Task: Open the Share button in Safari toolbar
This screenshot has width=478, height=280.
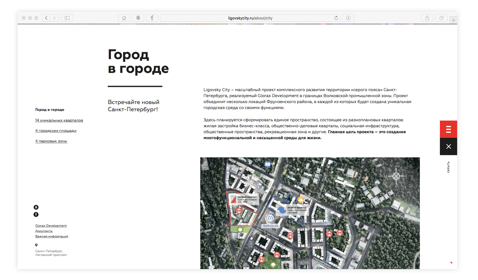Action: 427,18
